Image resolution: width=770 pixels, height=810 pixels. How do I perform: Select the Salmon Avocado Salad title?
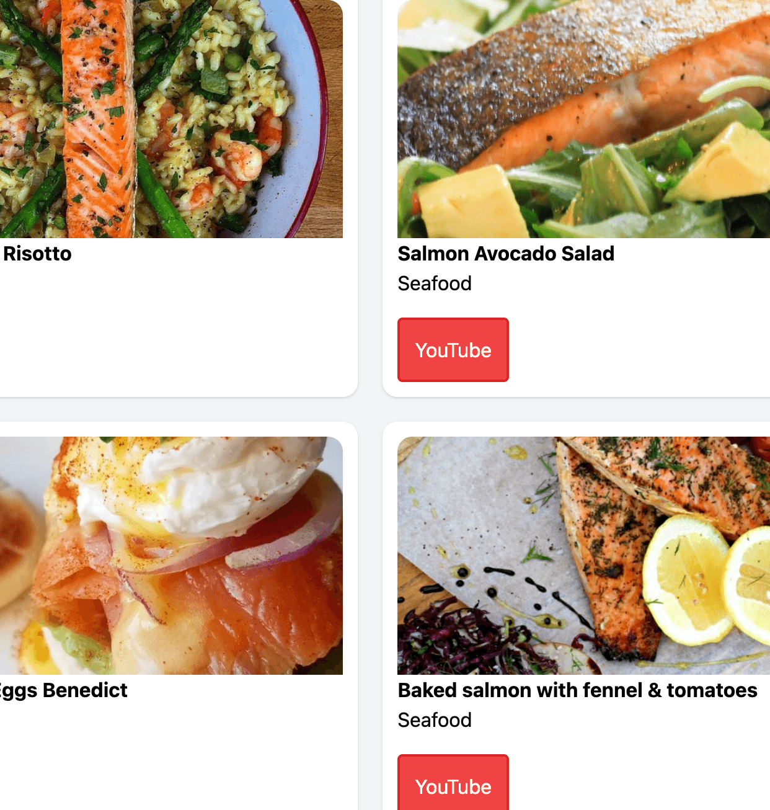[506, 254]
